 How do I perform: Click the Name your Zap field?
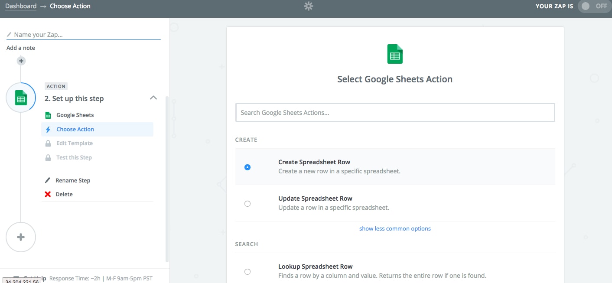point(84,35)
